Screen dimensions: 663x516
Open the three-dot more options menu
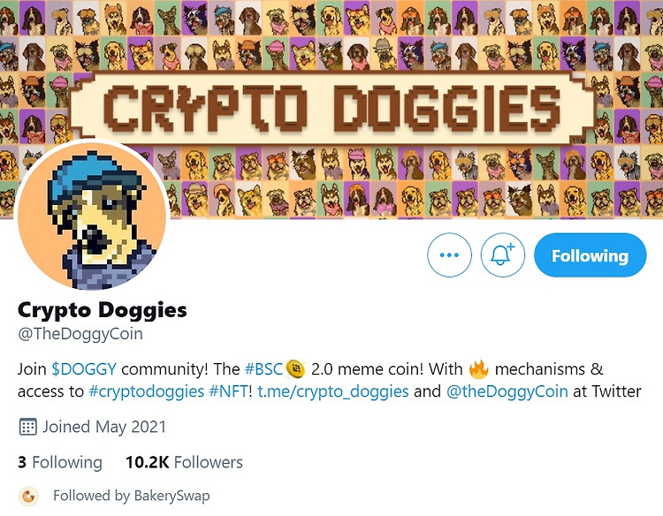click(x=449, y=254)
